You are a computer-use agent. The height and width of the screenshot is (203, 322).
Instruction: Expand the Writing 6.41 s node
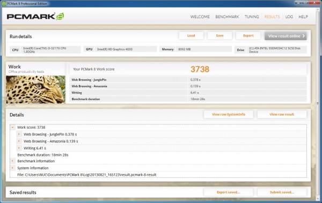(19, 148)
